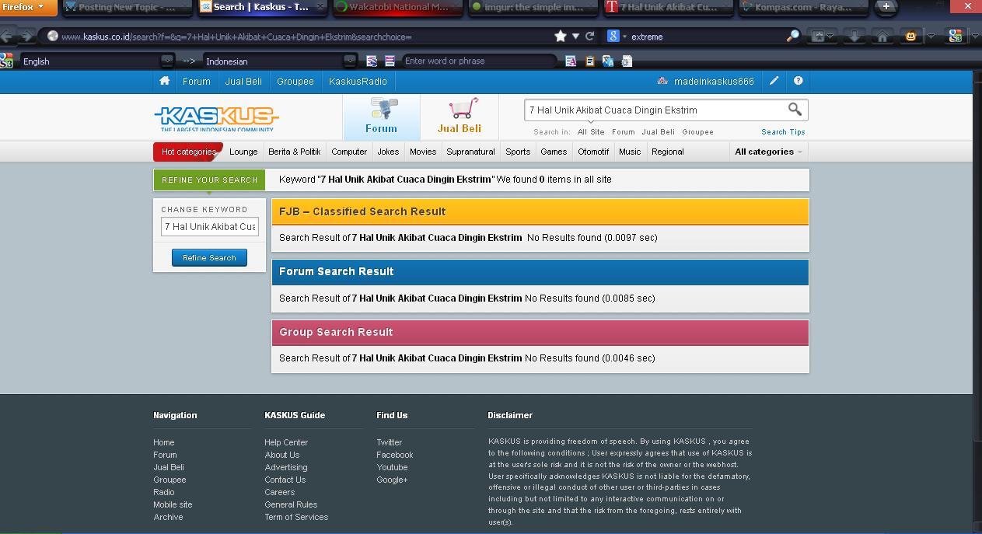Open Berita & Politik category

click(x=294, y=152)
